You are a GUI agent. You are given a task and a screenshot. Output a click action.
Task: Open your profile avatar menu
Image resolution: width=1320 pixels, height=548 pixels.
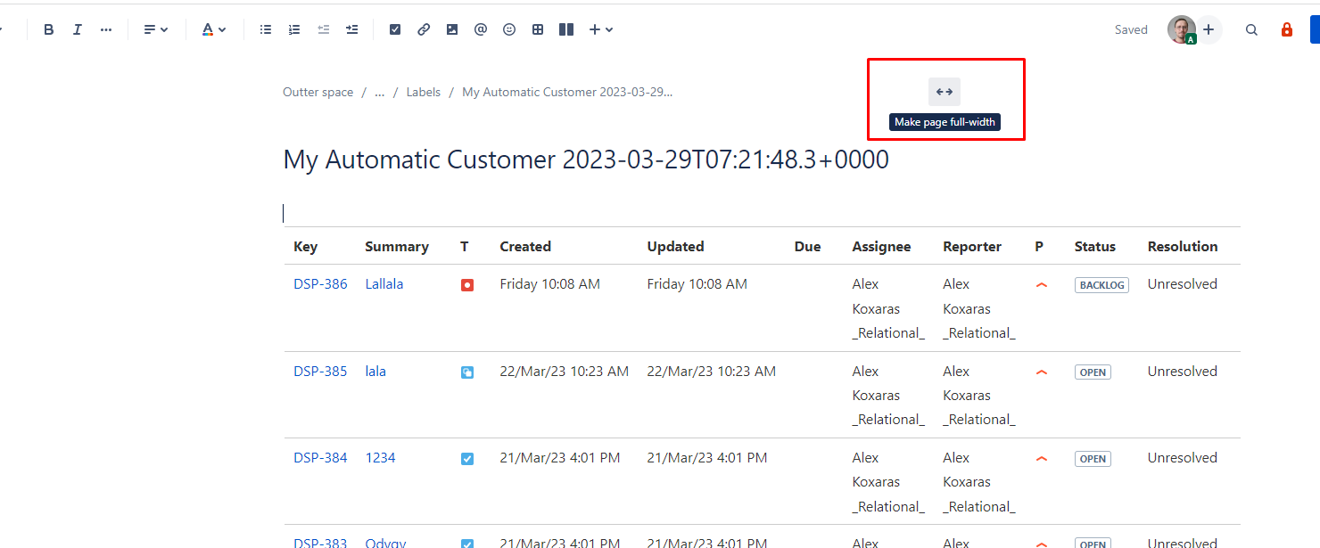pyautogui.click(x=1180, y=29)
